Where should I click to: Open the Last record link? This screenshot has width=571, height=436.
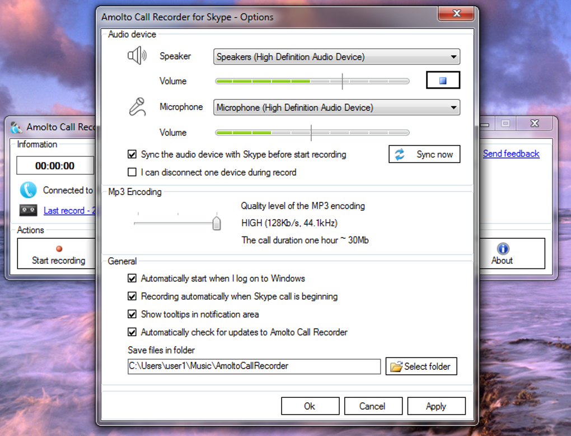(x=69, y=210)
